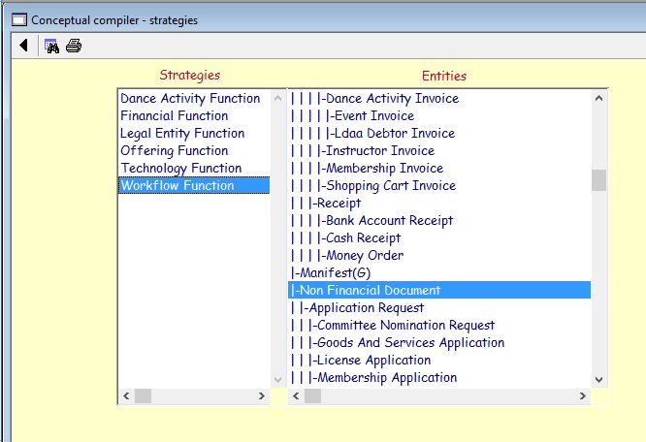Select the Manifest(G) entity

[x=335, y=273]
